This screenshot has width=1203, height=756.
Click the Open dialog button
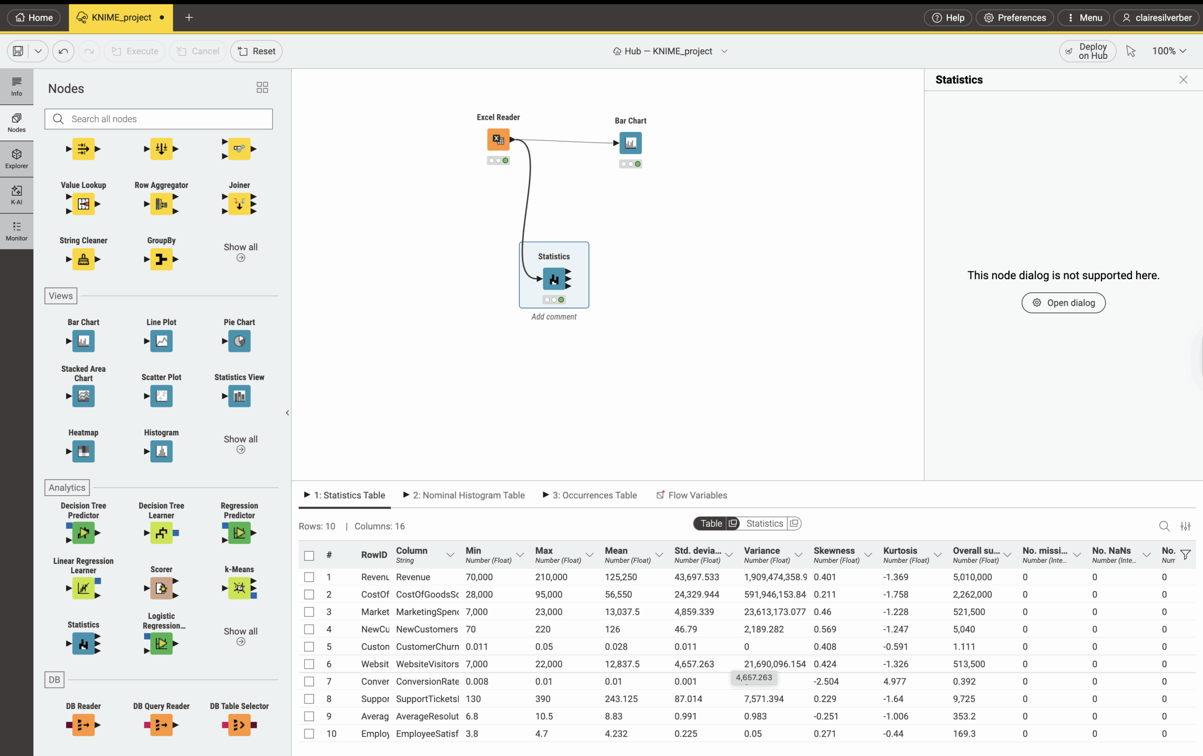pos(1063,303)
